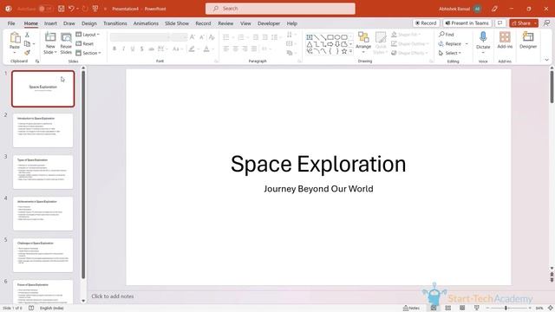Toggle Bold formatting

pos(114,49)
